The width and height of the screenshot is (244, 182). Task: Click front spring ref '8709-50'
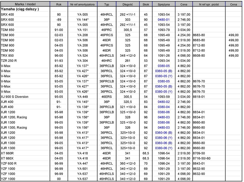[x=199, y=153]
